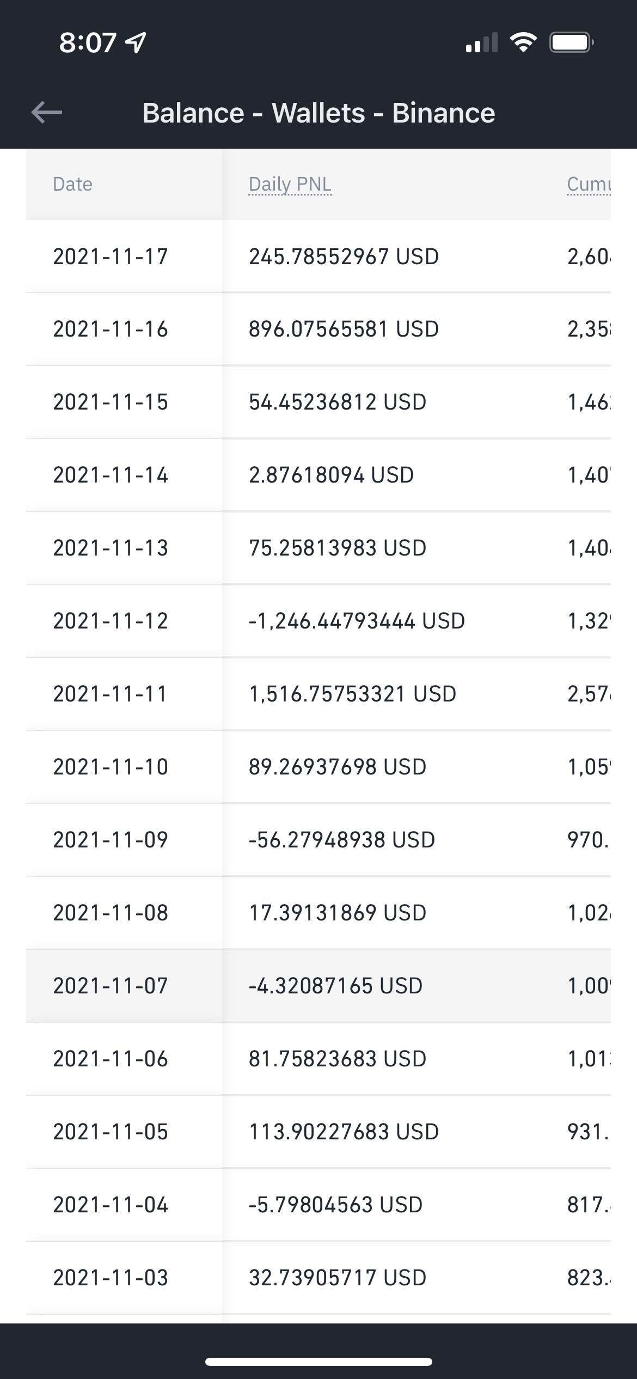Screen dimensions: 637x1379
Task: Tap the Balance - Wallets - Binance title
Action: (x=318, y=113)
